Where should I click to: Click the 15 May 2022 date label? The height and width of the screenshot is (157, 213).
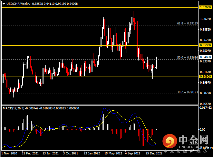[x=111, y=153]
